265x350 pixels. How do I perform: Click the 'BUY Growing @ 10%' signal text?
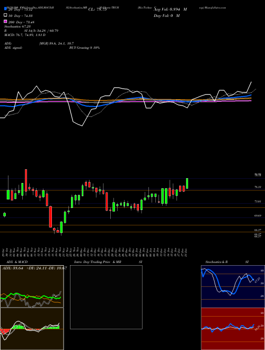pos(84,48)
